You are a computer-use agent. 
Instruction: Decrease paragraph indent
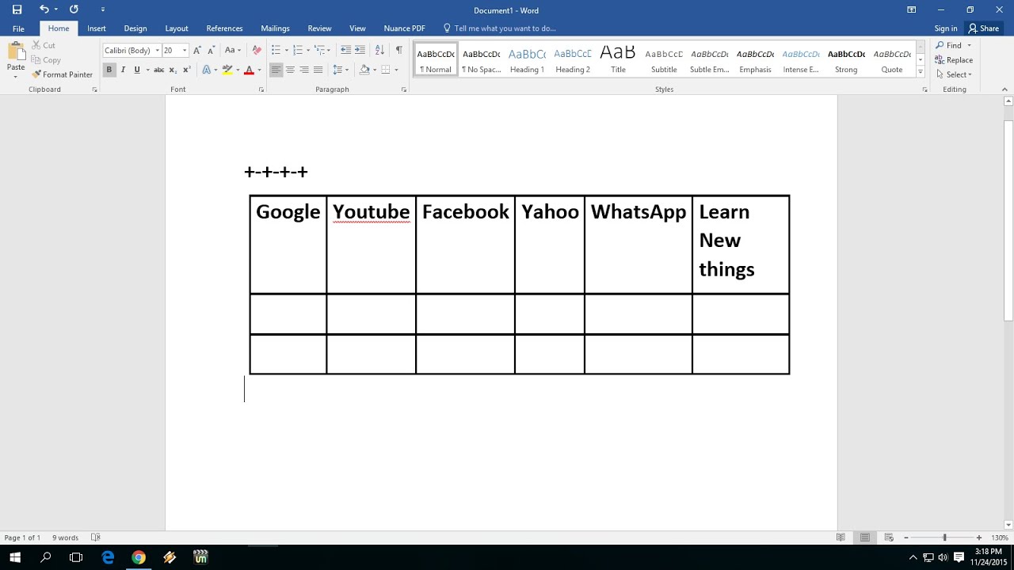point(345,51)
